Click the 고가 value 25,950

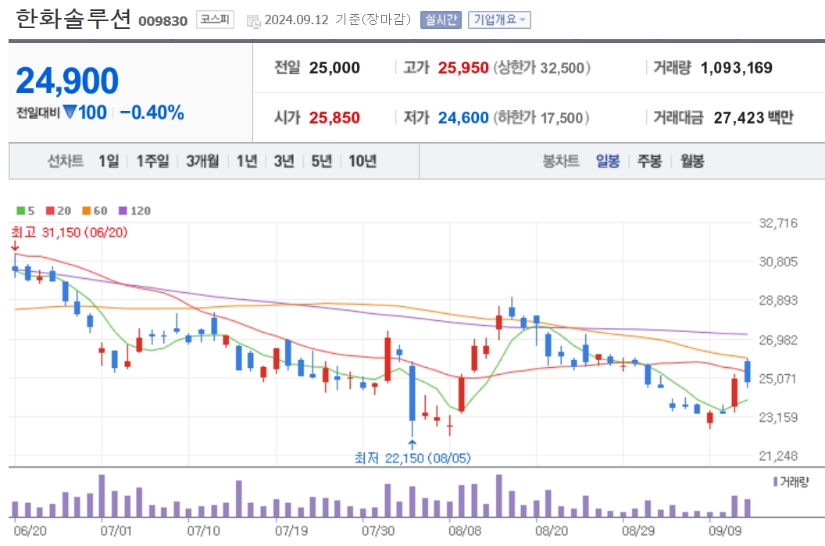pyautogui.click(x=463, y=68)
